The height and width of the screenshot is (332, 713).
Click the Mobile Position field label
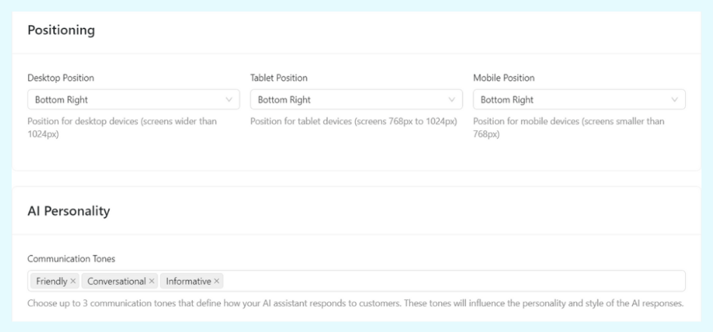503,78
